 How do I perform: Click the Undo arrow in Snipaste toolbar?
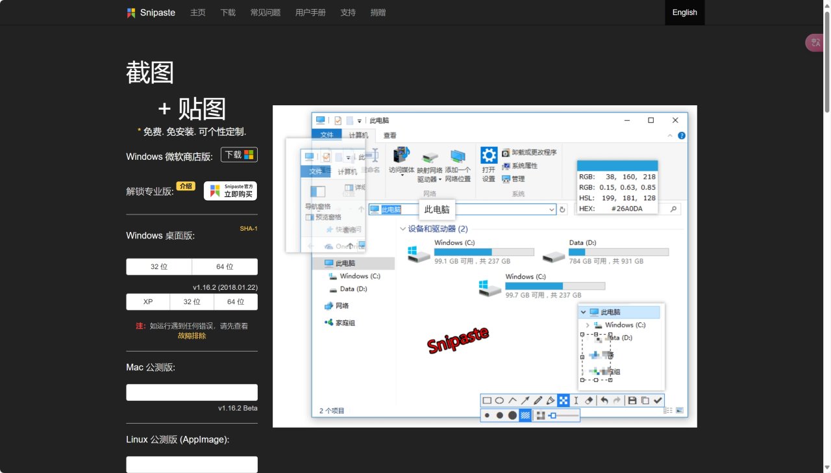(604, 401)
